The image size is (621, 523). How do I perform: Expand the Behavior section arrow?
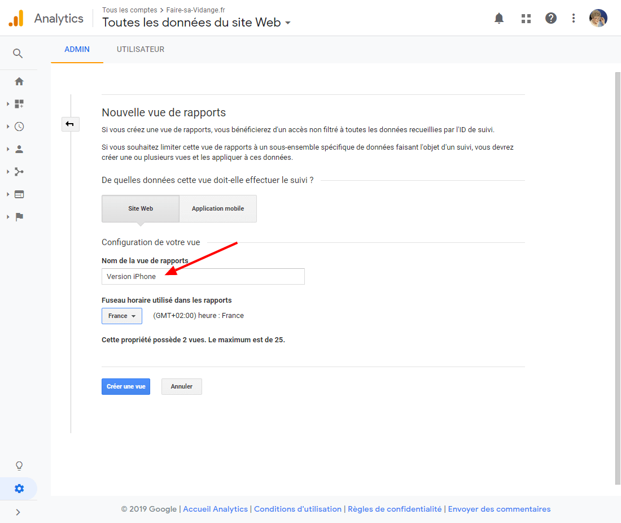point(8,194)
